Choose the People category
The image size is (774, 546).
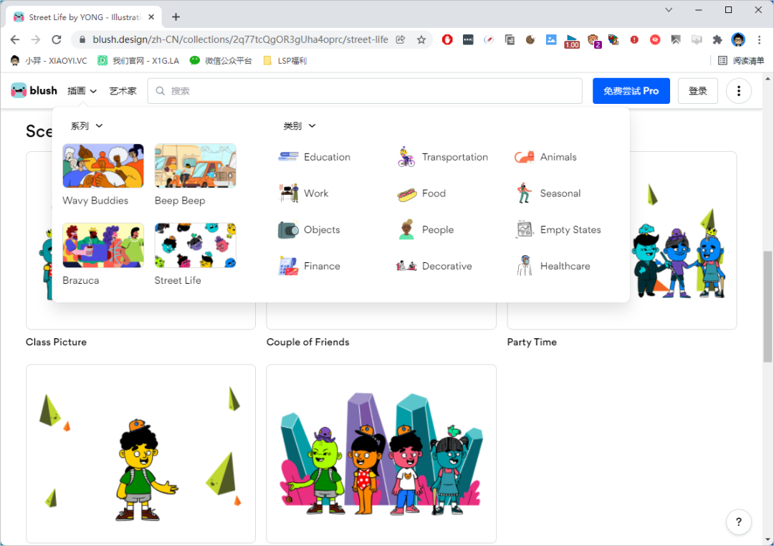[425, 229]
